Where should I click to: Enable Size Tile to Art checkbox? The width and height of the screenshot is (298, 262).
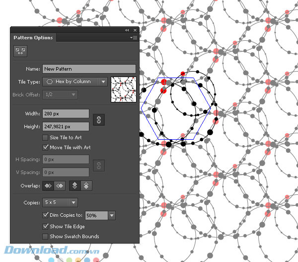point(45,138)
